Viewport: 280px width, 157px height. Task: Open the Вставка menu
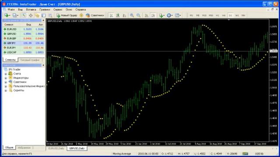(31, 10)
